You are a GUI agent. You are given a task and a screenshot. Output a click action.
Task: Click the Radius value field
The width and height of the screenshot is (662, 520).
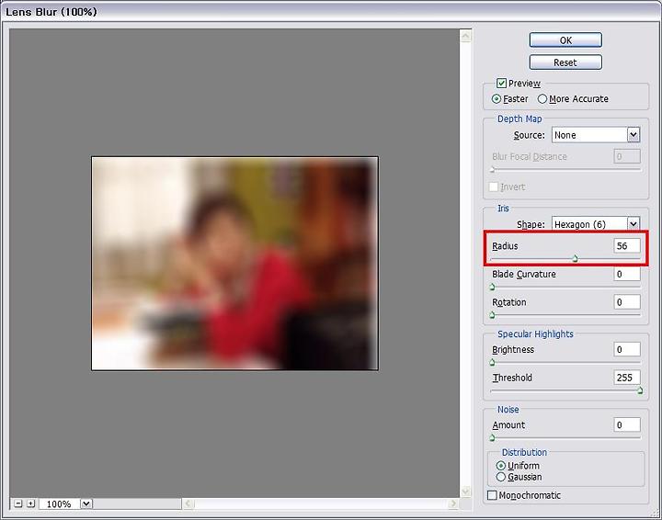pos(626,246)
